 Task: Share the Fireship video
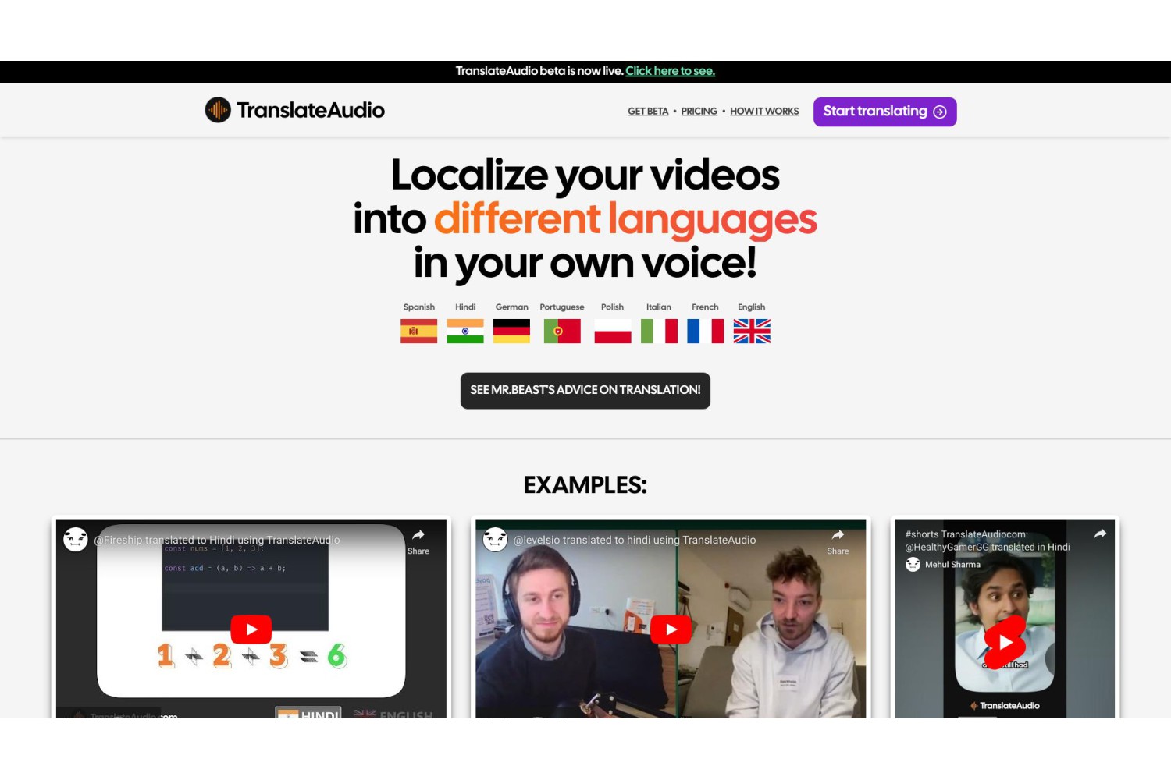tap(418, 541)
